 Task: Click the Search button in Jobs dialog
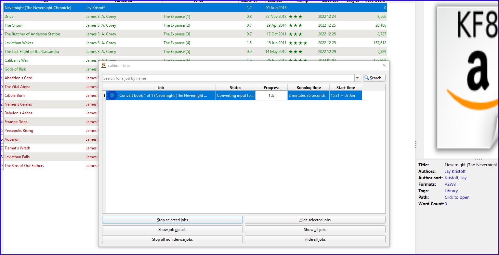pyautogui.click(x=374, y=78)
